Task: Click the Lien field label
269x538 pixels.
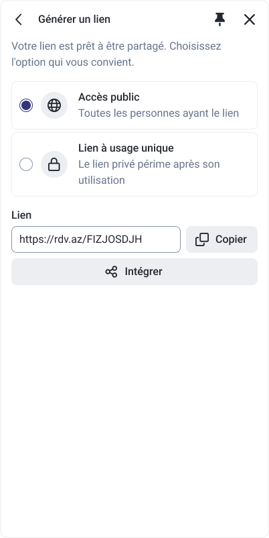Action: (21, 215)
